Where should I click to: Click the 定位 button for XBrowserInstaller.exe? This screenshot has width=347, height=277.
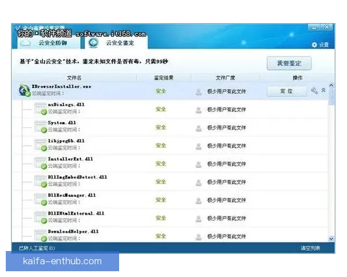click(287, 91)
